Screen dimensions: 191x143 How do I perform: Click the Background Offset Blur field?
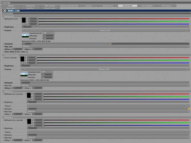49,36
